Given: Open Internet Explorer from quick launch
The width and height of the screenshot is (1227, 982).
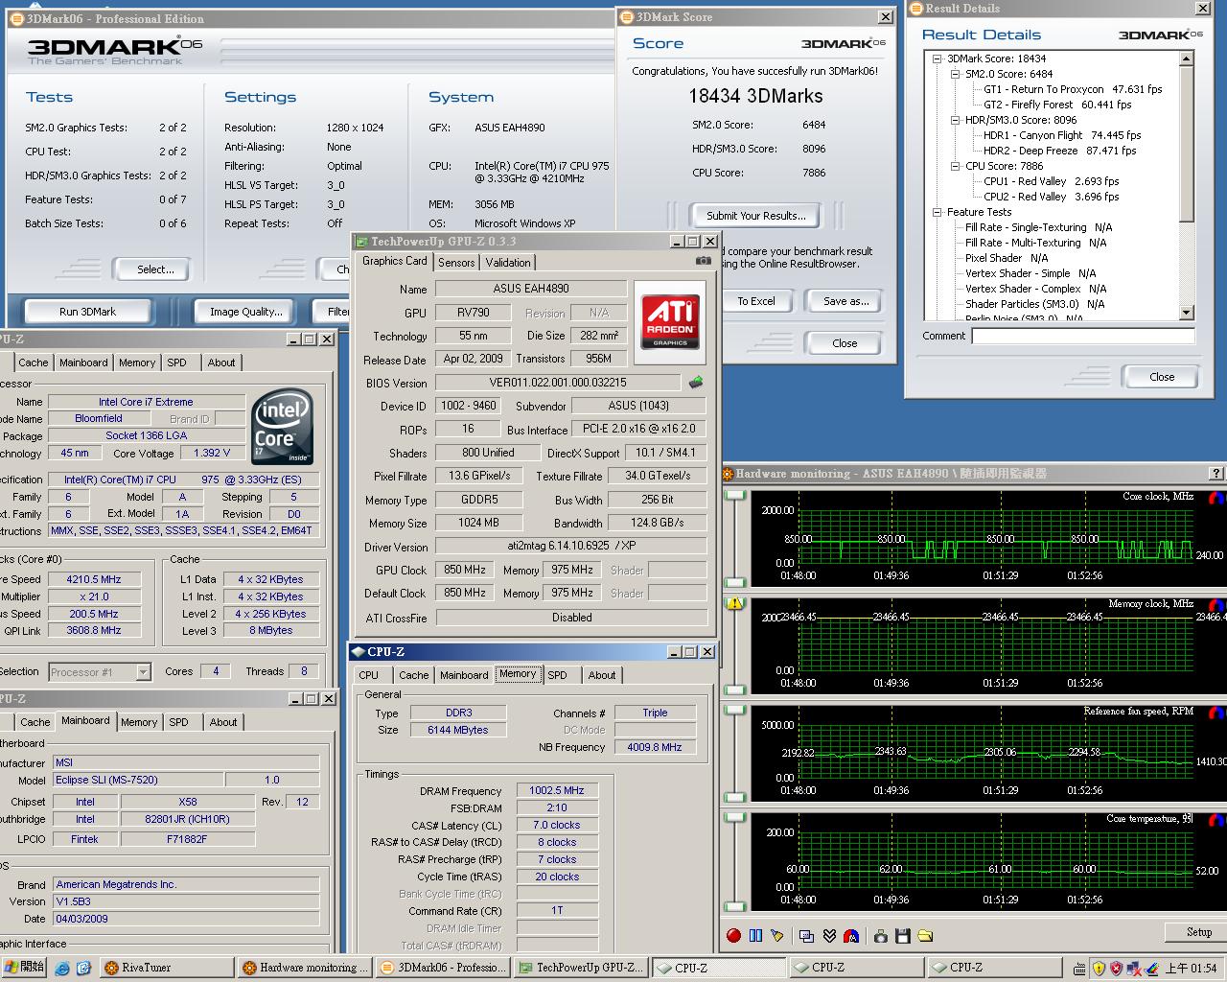Looking at the screenshot, I should pos(62,969).
